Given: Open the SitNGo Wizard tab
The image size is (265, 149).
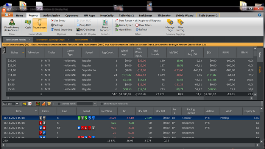Looking at the screenshot, I should pyautogui.click(x=185, y=16).
